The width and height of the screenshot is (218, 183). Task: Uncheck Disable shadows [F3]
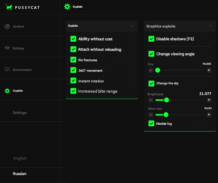click(x=151, y=39)
